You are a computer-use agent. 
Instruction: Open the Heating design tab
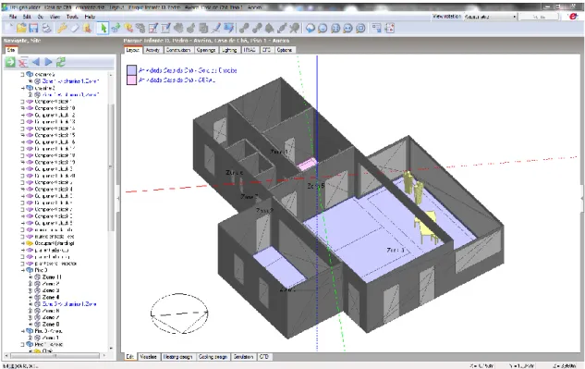click(x=178, y=357)
